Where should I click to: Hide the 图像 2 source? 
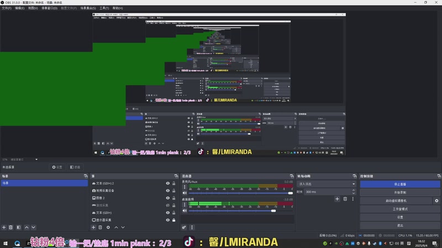click(x=168, y=198)
